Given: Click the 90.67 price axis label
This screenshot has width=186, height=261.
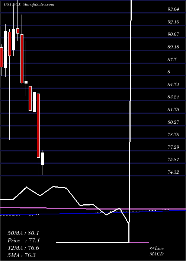Looking at the screenshot, I should click(173, 34).
